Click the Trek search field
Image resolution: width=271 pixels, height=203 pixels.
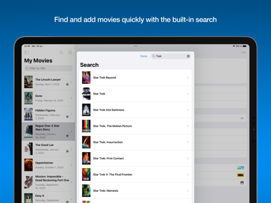(x=171, y=56)
